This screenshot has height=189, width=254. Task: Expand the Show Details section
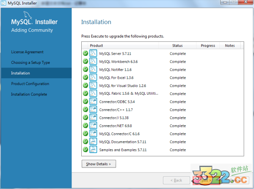(x=99, y=164)
